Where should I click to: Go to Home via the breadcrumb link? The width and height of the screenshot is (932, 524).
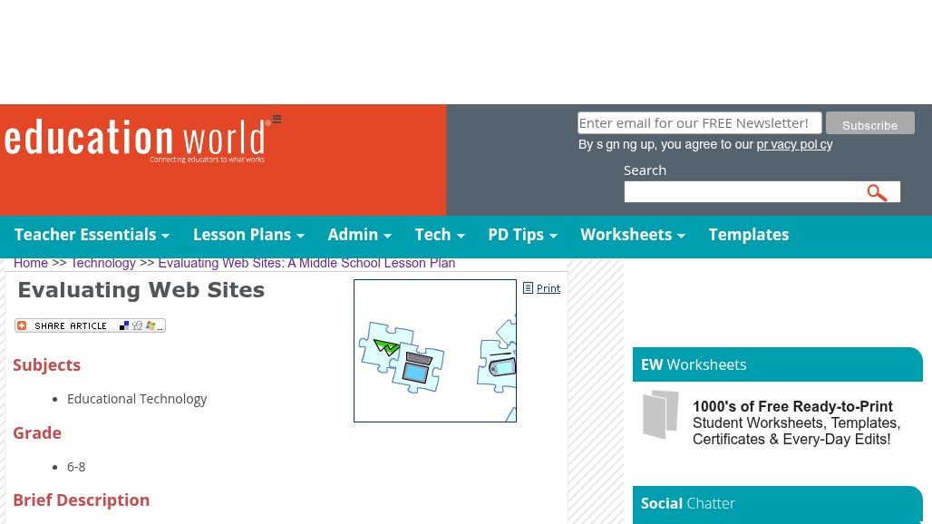point(31,263)
